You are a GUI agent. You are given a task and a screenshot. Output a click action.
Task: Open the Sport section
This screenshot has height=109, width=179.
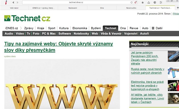click(52, 28)
